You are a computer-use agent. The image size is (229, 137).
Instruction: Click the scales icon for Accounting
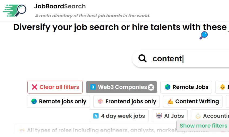point(198,116)
